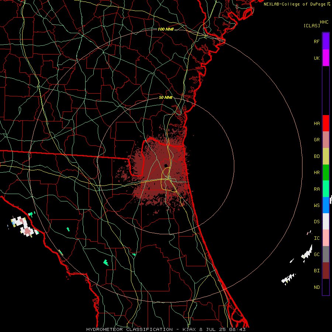The width and height of the screenshot is (332, 332).
Task: Click the HA red legend swatch
Action: (x=326, y=123)
